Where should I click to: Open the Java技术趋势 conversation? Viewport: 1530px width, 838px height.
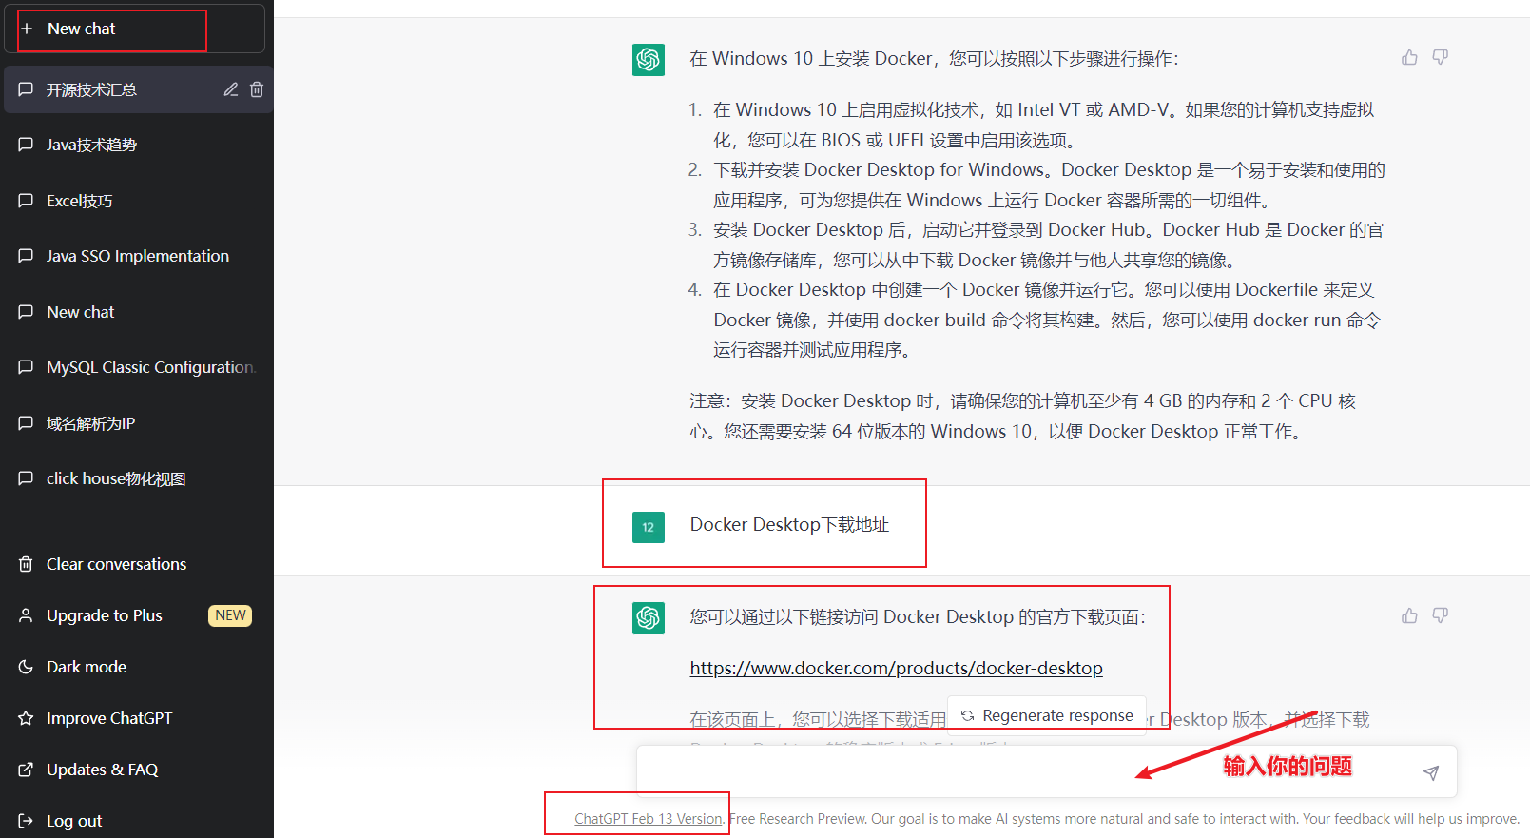point(137,145)
